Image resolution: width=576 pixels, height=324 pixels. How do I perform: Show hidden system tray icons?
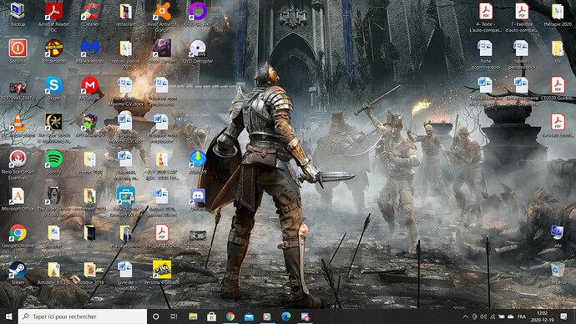point(465,316)
